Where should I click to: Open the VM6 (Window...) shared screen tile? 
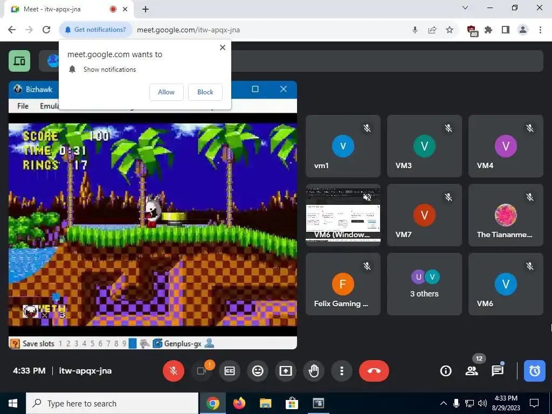(x=343, y=215)
